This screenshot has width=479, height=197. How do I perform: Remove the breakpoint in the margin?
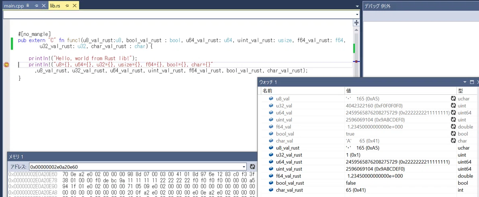(x=6, y=65)
